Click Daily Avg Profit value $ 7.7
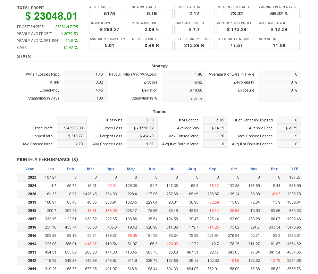Screen dimensions: 318x274 click(x=194, y=29)
